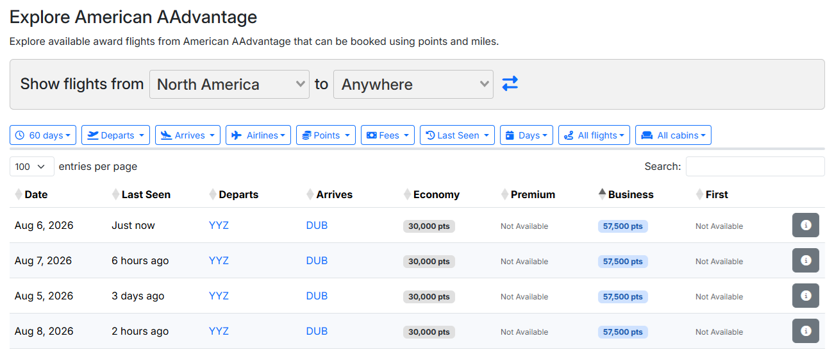
Task: Open the Points filter dropdown
Action: [326, 135]
